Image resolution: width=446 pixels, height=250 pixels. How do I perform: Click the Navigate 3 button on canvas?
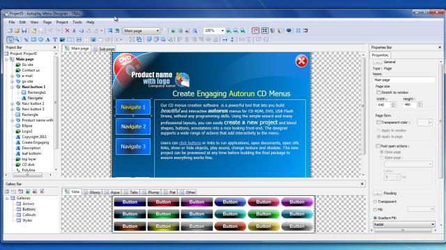pyautogui.click(x=133, y=147)
